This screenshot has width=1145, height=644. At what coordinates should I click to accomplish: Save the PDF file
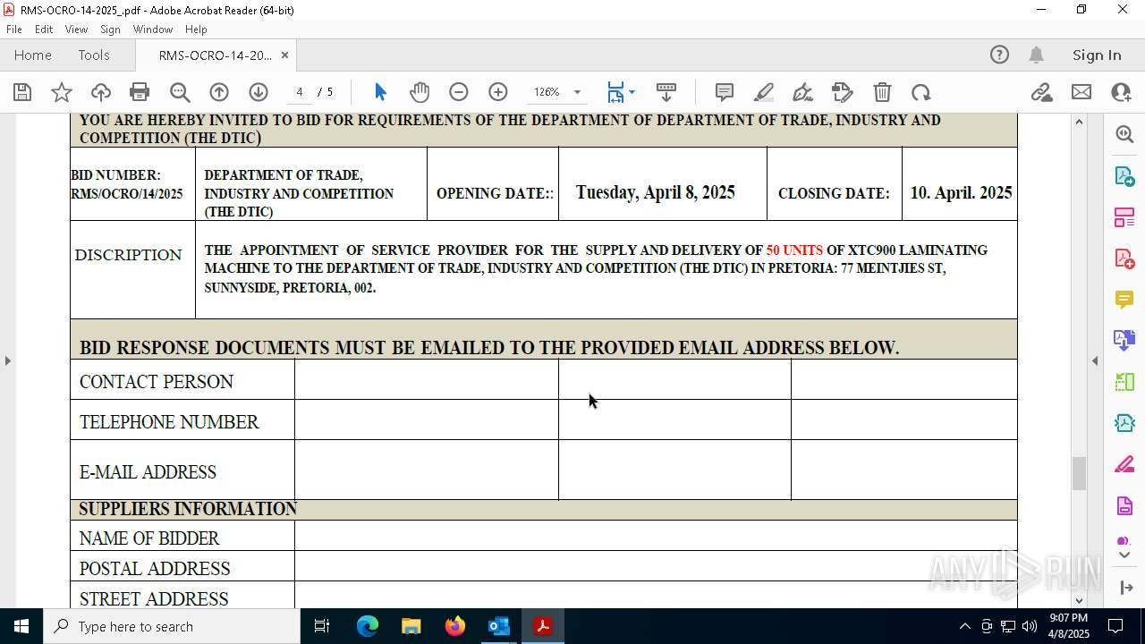[x=22, y=92]
